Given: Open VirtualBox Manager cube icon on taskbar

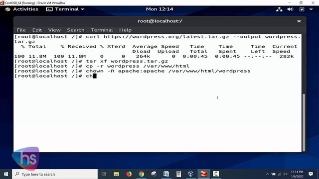Looking at the screenshot, I should [x=191, y=174].
